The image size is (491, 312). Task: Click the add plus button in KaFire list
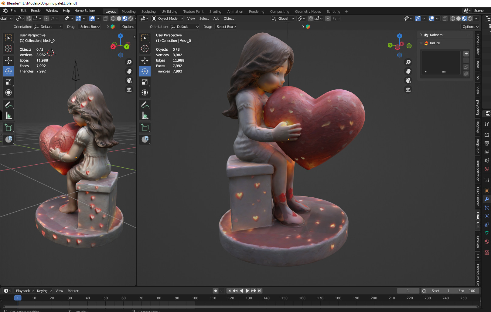pos(466,54)
